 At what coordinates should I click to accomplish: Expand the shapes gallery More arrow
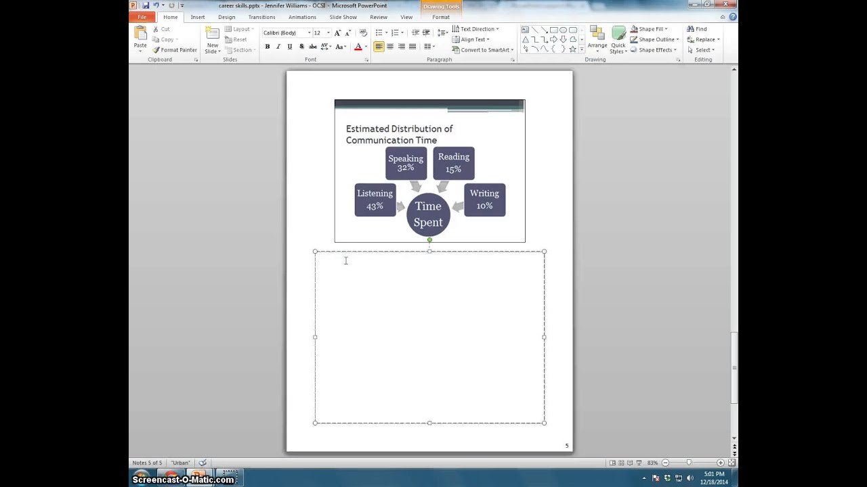(x=582, y=49)
